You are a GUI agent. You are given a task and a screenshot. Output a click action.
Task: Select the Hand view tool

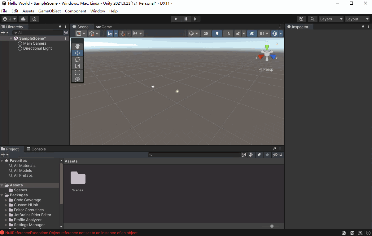tap(77, 47)
